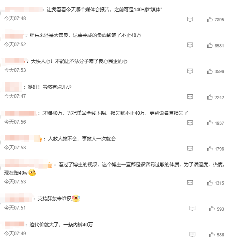Reply to the 才赔40万 comment
Viewport: 235px width, 240px height.
[190, 123]
